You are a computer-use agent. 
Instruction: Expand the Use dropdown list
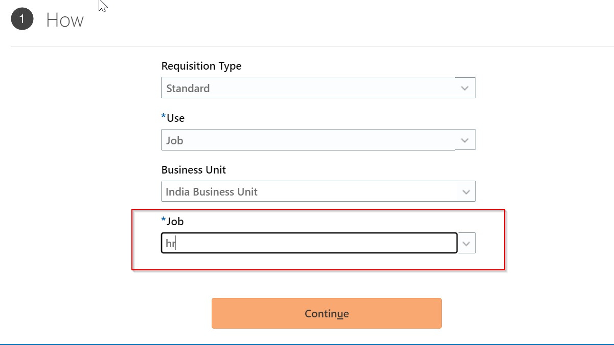coord(464,139)
